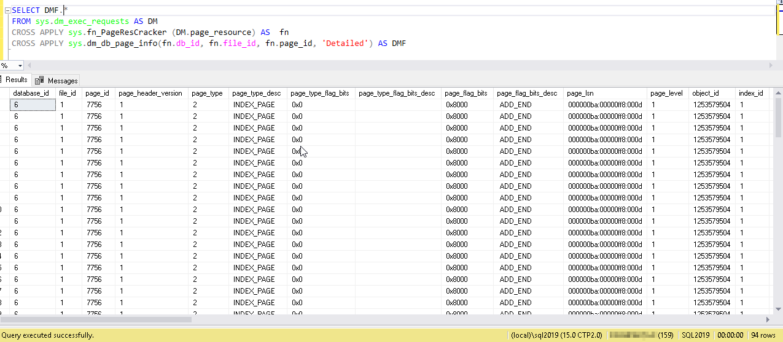Click the (local)\sql2019 server status panel
The image size is (783, 342).
tap(556, 335)
